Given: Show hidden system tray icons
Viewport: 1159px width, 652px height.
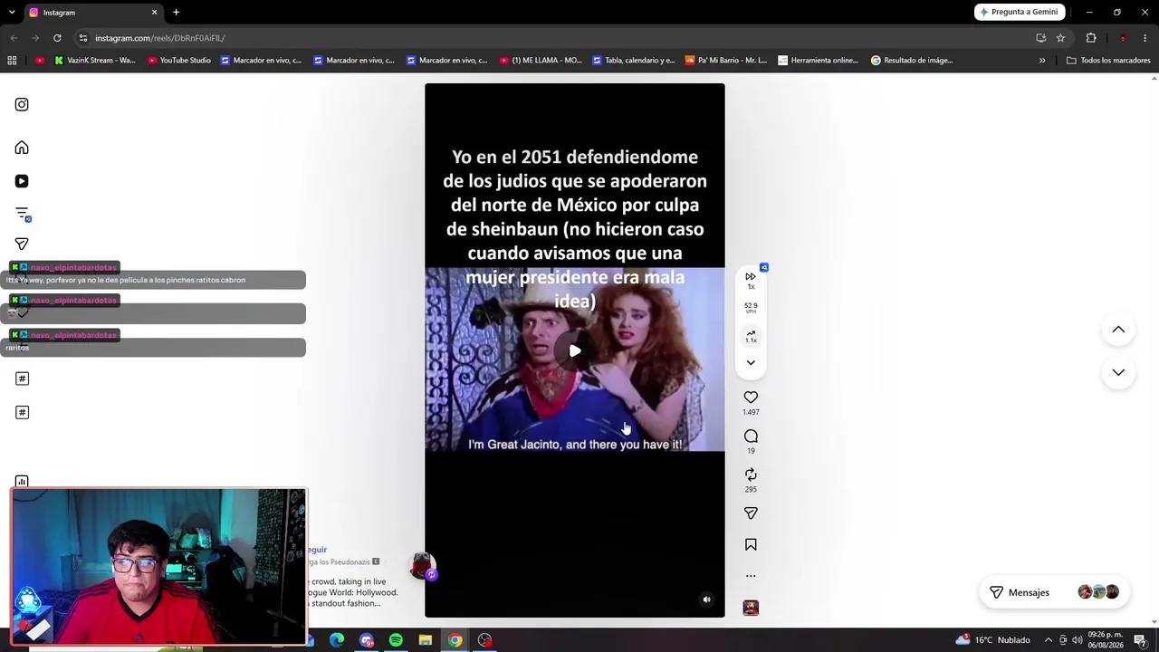Looking at the screenshot, I should pyautogui.click(x=1049, y=640).
